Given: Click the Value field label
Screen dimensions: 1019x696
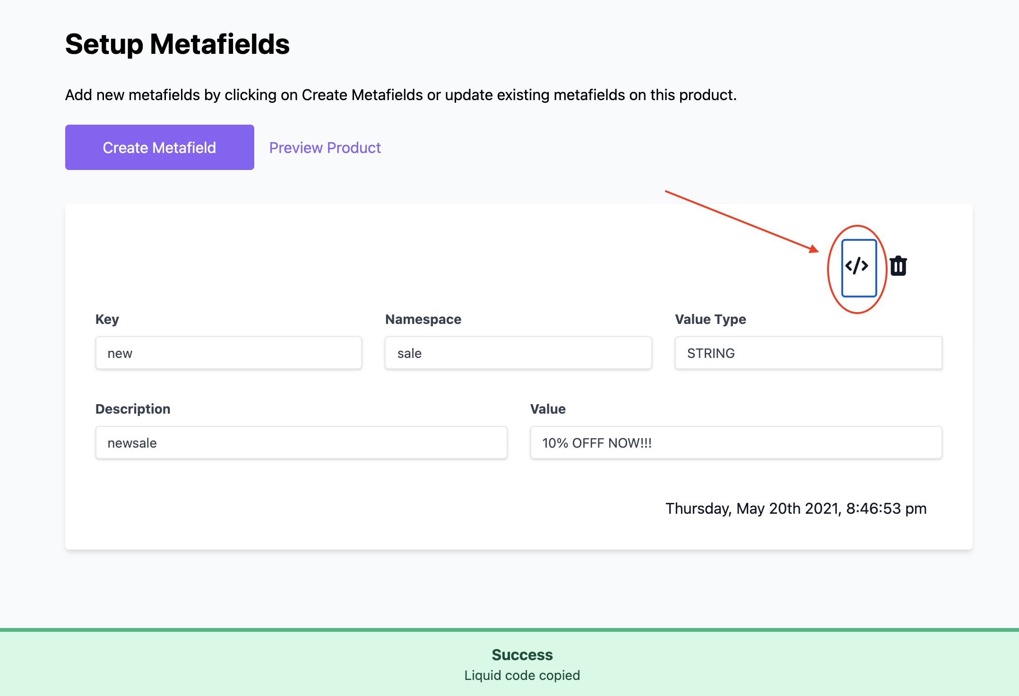Looking at the screenshot, I should (x=548, y=409).
